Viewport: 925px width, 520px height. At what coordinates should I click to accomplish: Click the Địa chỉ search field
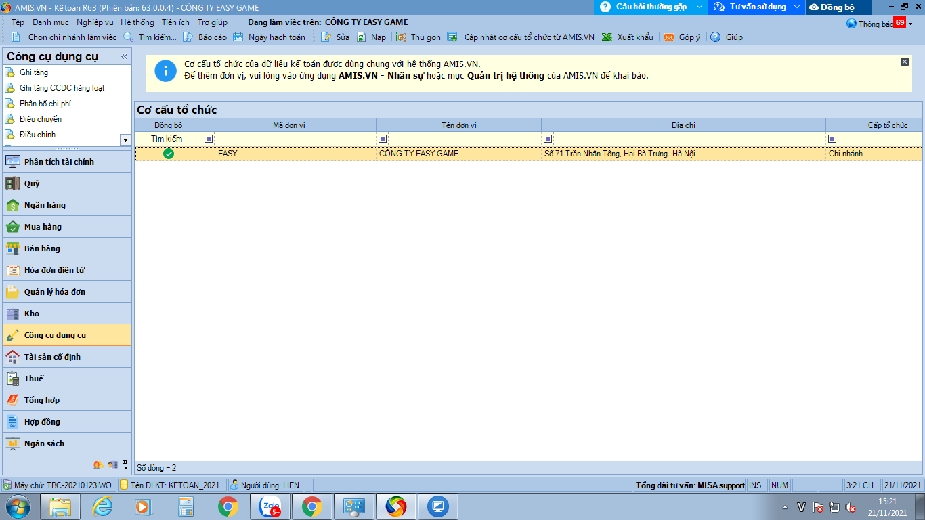(689, 139)
